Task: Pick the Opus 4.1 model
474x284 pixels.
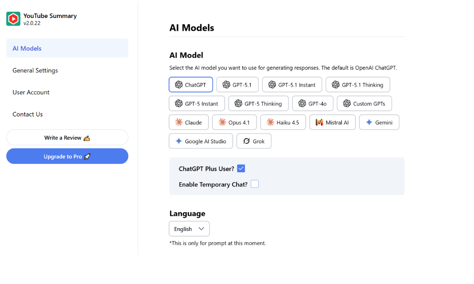Action: point(234,122)
